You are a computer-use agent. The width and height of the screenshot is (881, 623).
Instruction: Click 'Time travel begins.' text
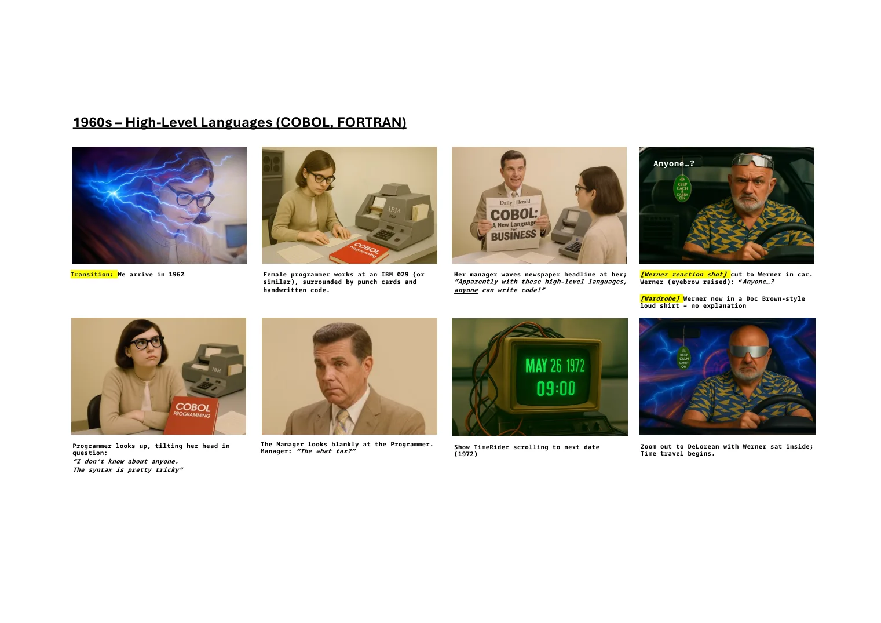coord(678,454)
